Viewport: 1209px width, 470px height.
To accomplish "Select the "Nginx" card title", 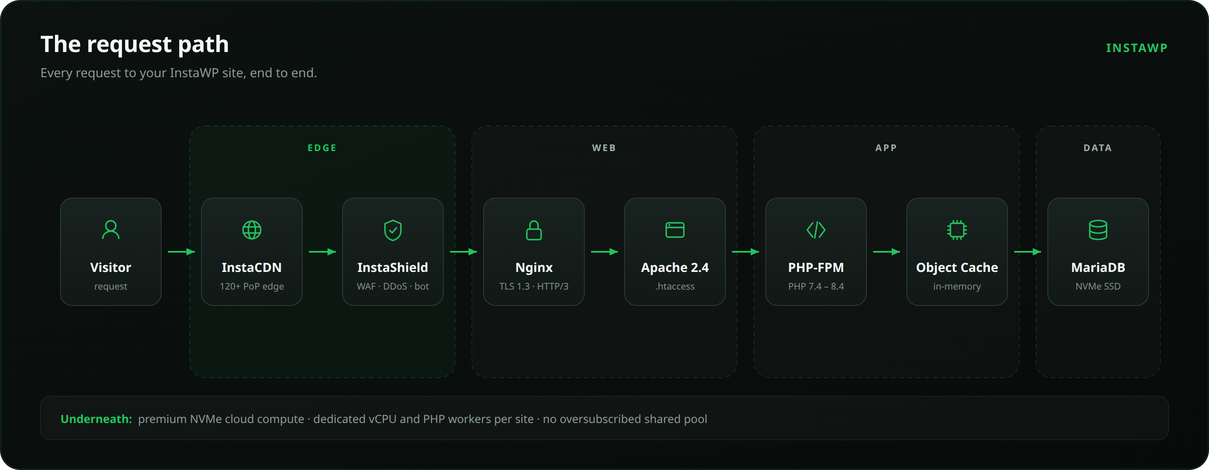I will click(x=534, y=268).
